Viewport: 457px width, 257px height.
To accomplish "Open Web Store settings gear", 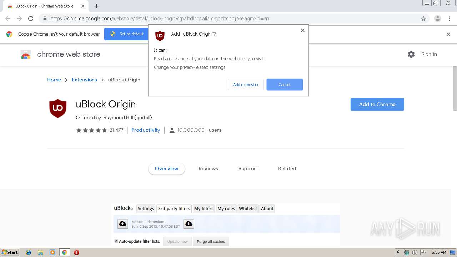I will pos(411,54).
